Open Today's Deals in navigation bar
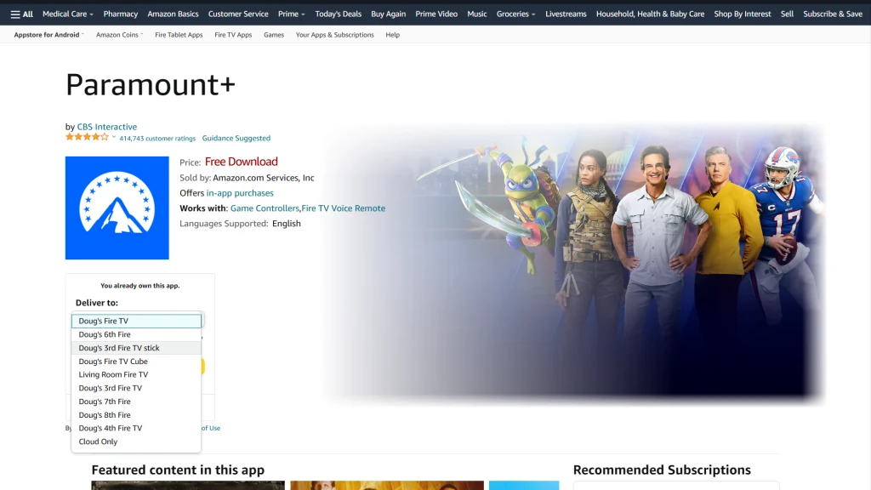 (x=338, y=14)
